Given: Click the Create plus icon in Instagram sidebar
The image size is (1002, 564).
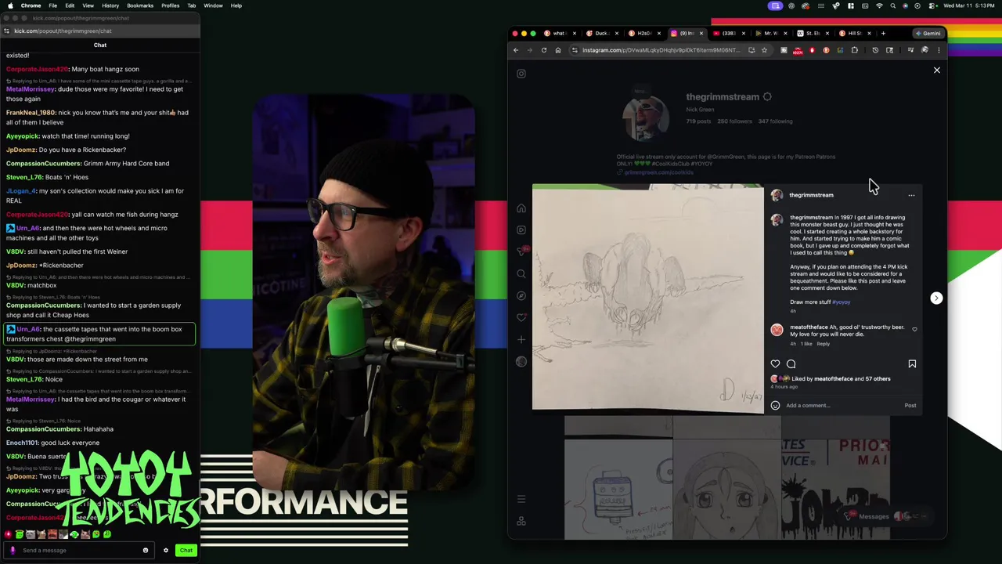Looking at the screenshot, I should pyautogui.click(x=521, y=340).
